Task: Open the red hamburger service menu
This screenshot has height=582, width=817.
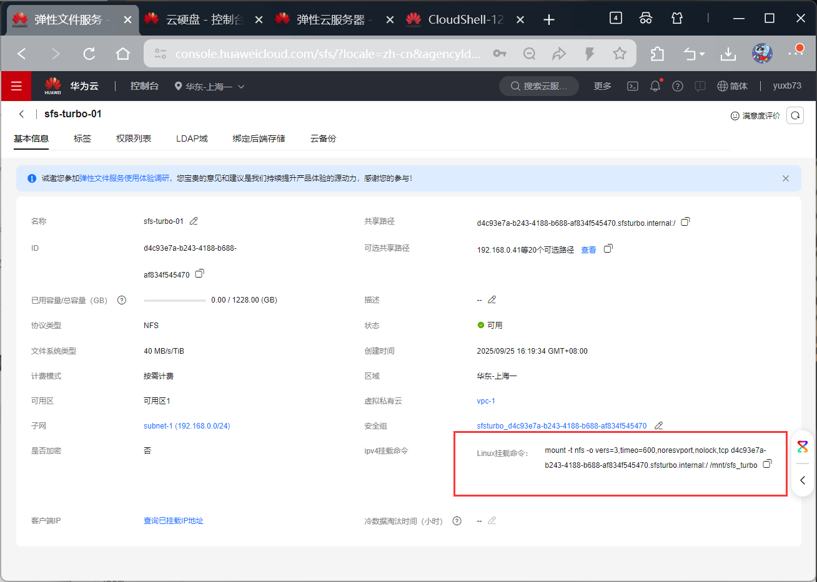Action: click(16, 86)
